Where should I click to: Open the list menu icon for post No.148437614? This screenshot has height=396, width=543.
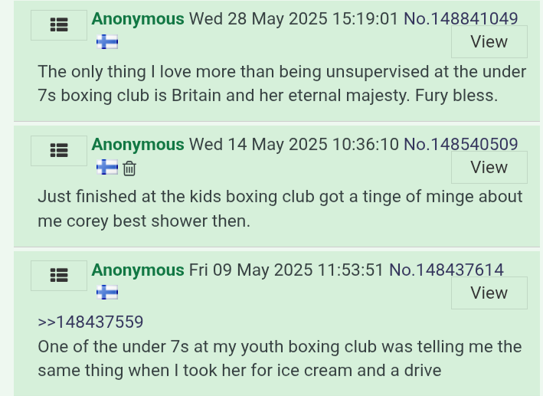[x=59, y=276]
